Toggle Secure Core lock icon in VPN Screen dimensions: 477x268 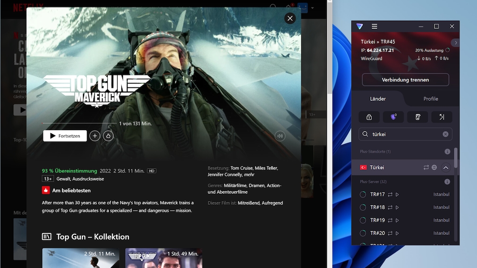coord(369,117)
